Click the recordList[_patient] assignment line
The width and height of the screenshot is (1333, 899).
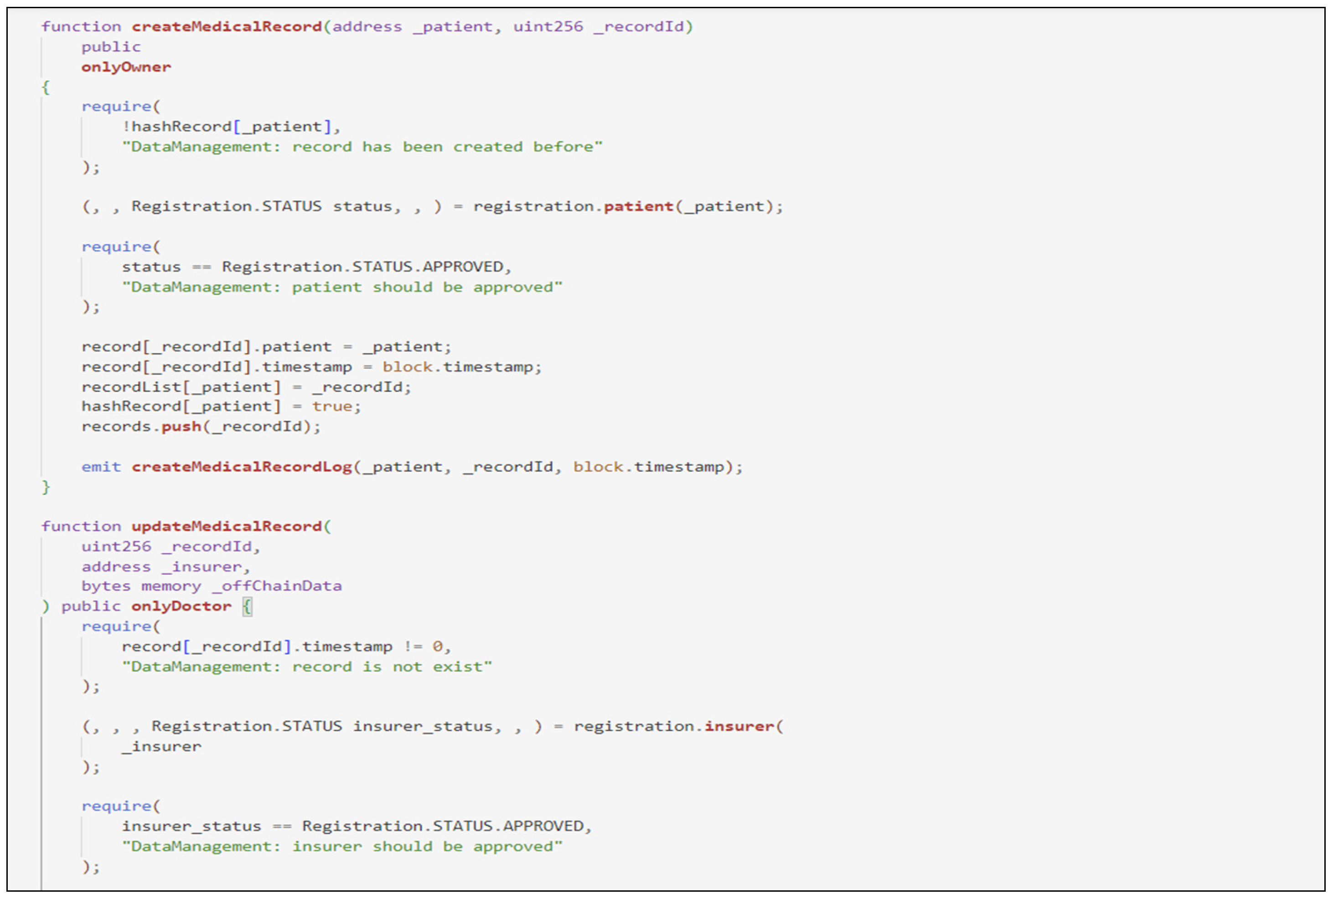tap(246, 387)
